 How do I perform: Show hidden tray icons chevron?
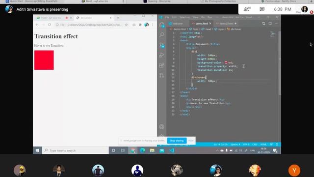click(x=217, y=150)
